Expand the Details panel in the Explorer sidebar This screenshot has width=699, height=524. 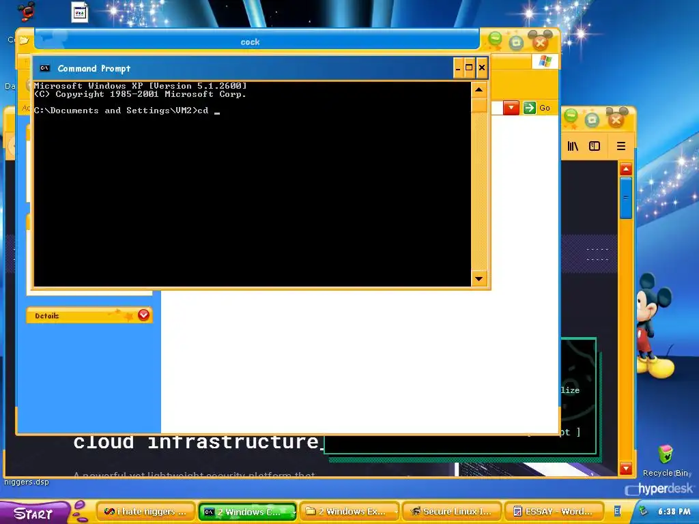click(143, 315)
